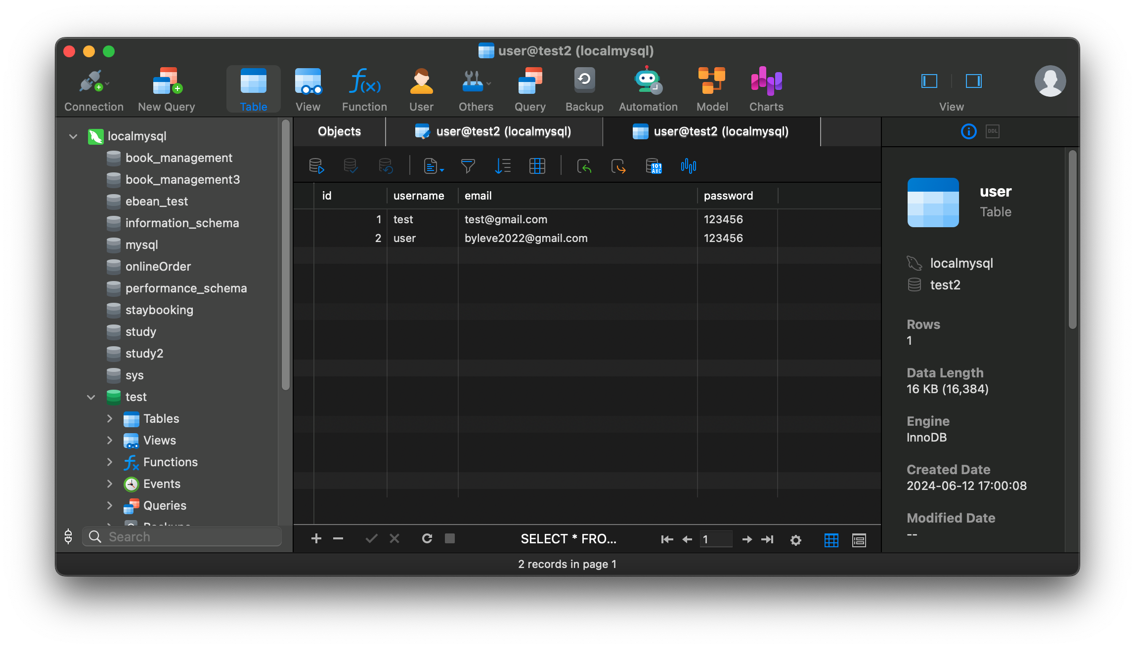Screen dimensions: 1135x649
Task: Expand the Tables node under test database
Action: (110, 418)
